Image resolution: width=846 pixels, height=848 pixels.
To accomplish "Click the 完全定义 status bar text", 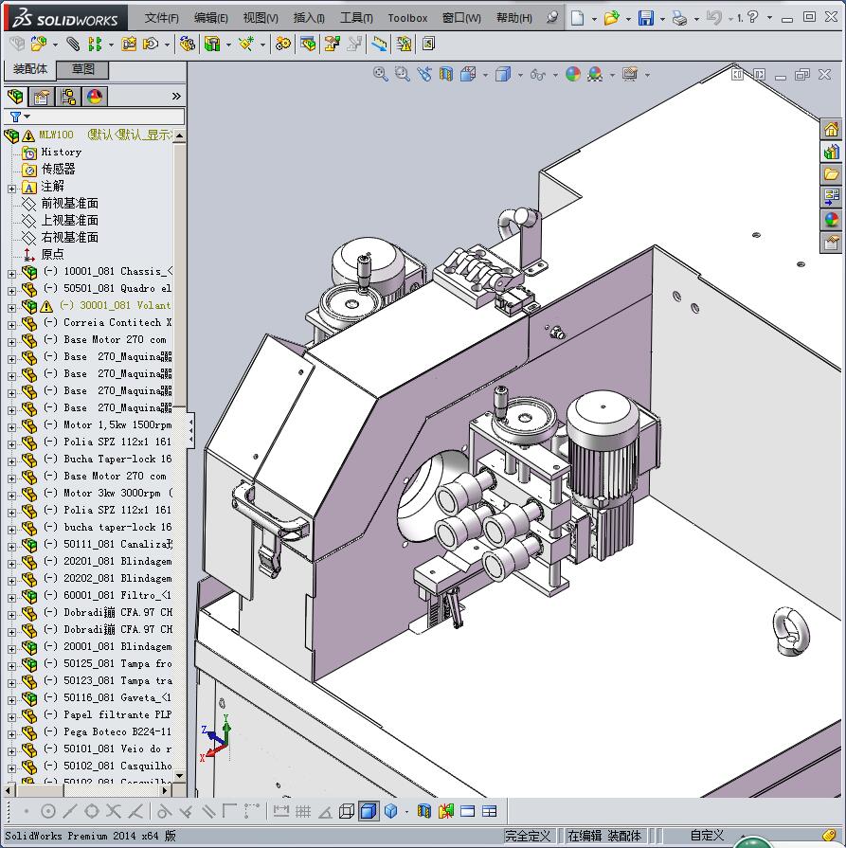I will coord(528,836).
